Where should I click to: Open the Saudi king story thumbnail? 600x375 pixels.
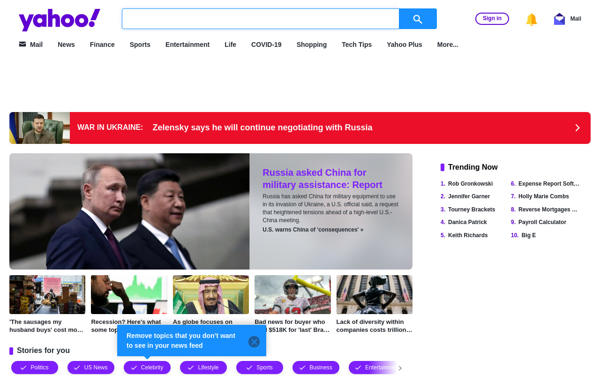tap(211, 294)
